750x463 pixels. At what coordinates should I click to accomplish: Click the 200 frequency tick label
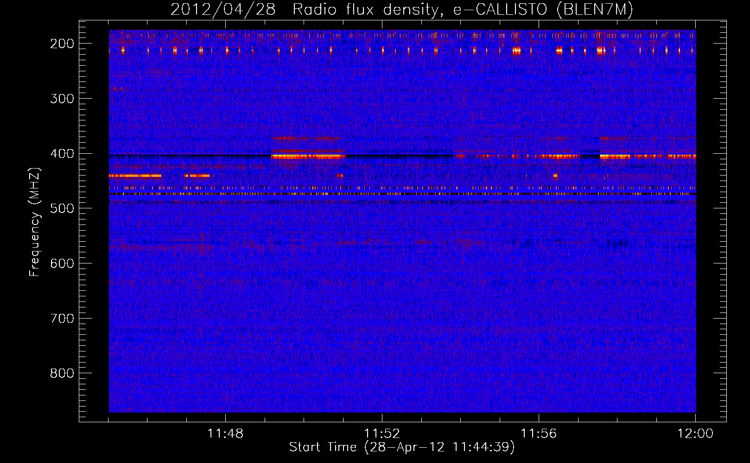62,44
